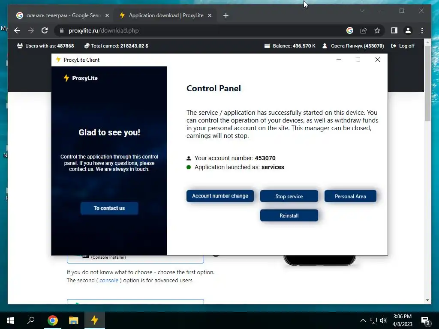Image resolution: width=439 pixels, height=329 pixels.
Task: Go forward in Chrome browser
Action: [x=31, y=30]
